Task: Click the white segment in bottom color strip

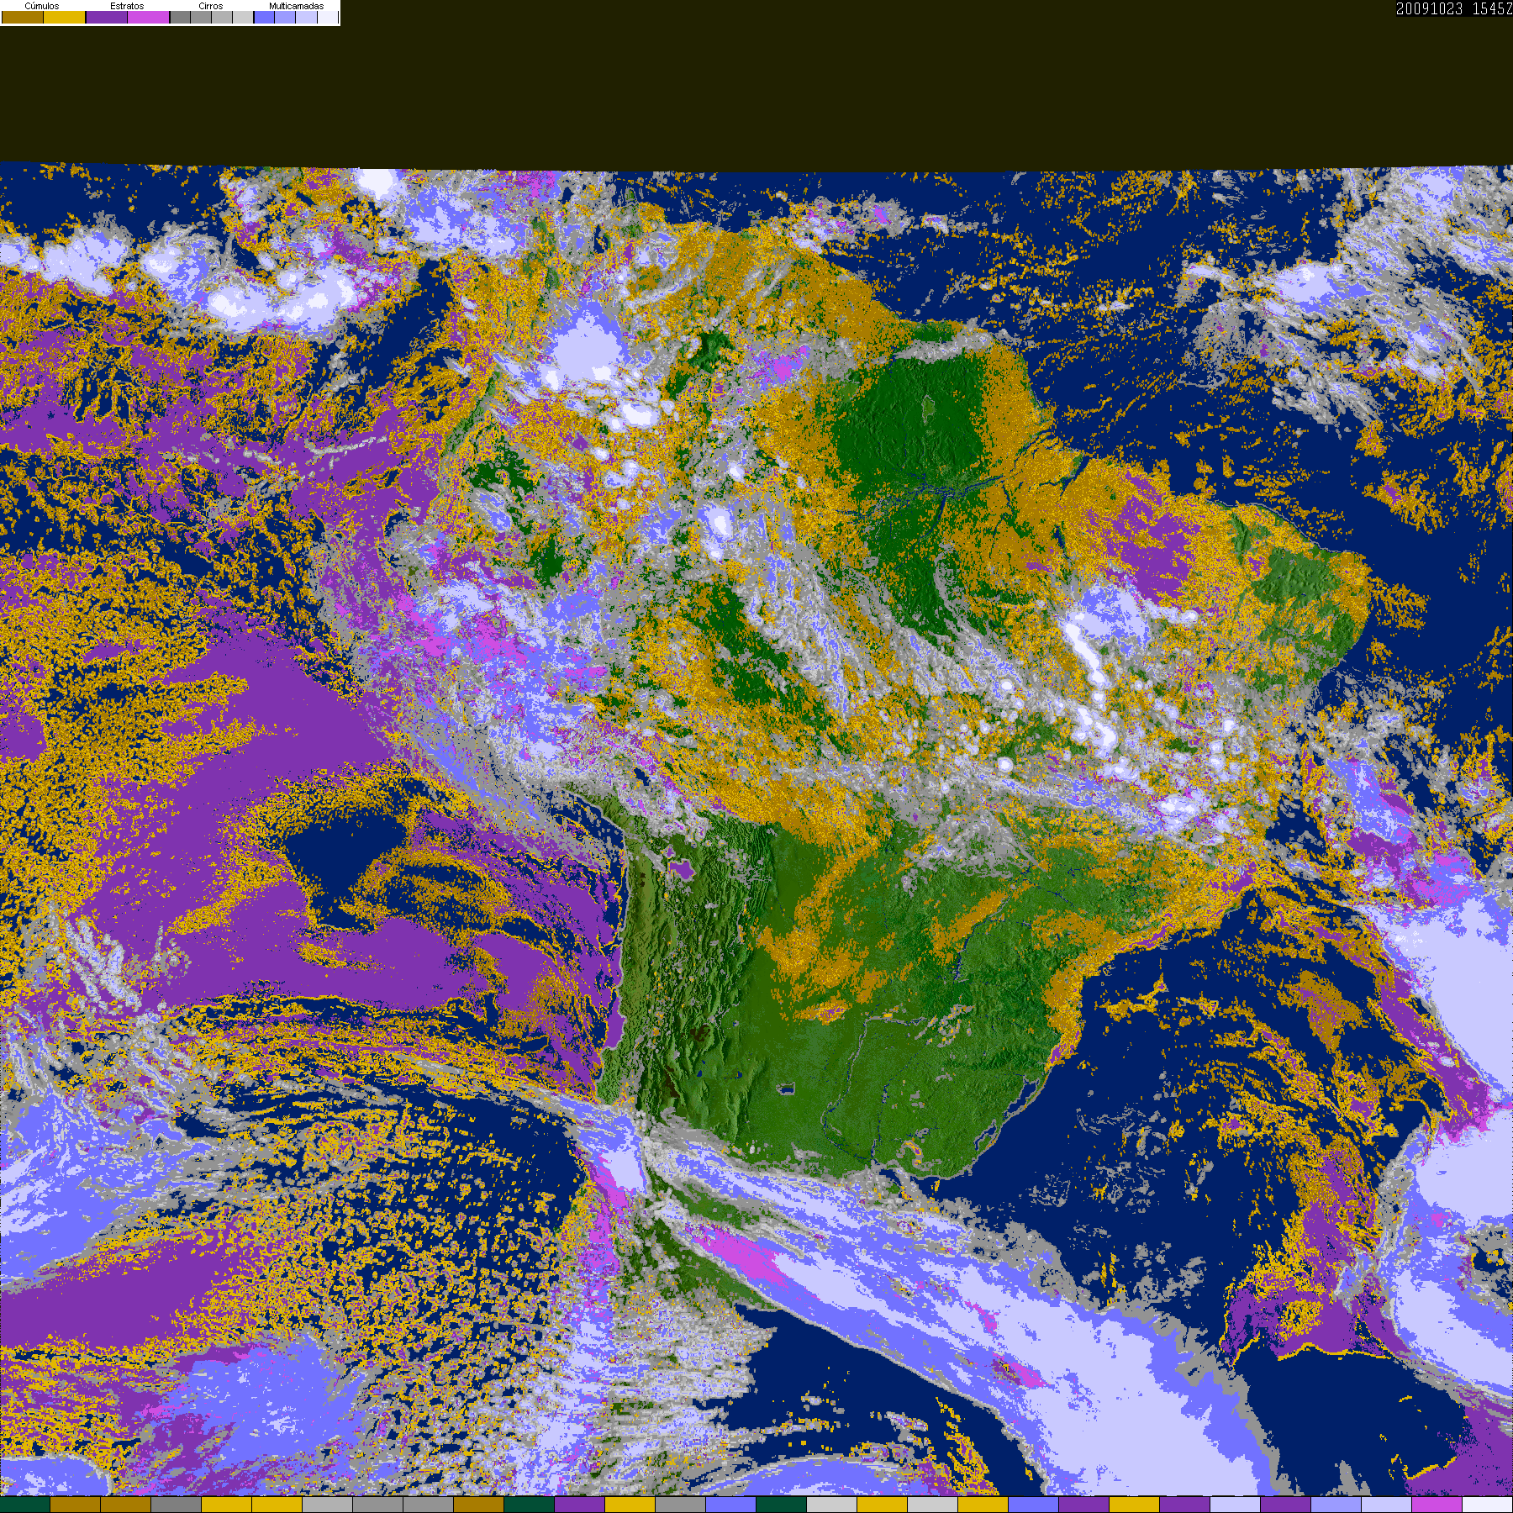Action: [1487, 1505]
